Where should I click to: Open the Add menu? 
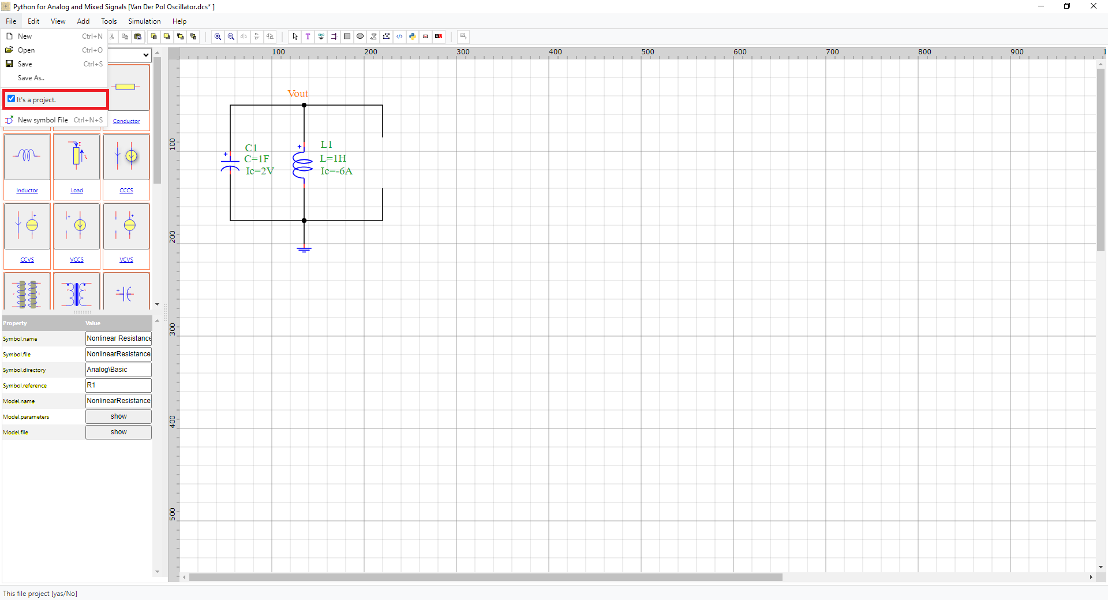pos(84,21)
